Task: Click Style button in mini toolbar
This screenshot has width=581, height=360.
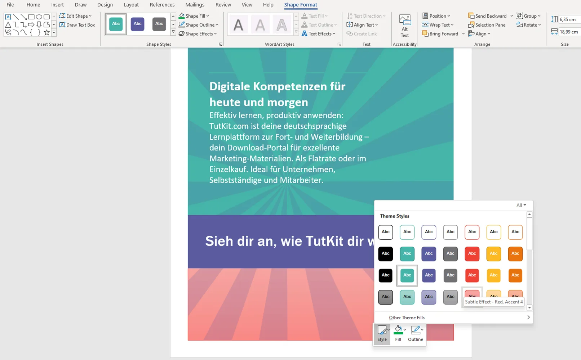Action: [382, 334]
